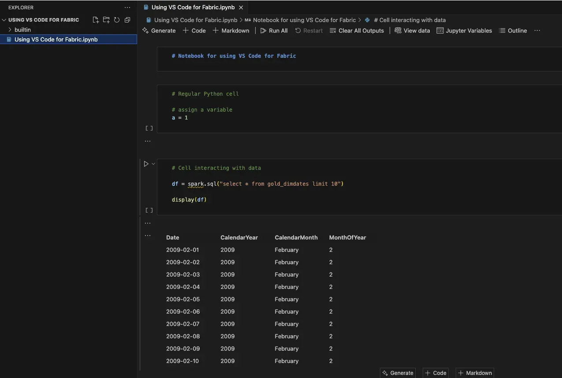
Task: Collapse the USING VS CODE FOR FABRIC section
Action: pos(44,20)
